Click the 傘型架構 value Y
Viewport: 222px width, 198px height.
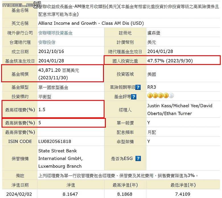149,142
